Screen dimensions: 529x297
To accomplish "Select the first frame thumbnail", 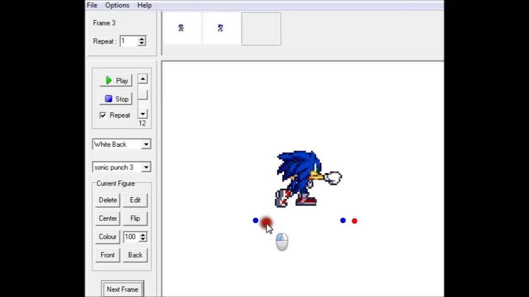I will click(x=182, y=28).
